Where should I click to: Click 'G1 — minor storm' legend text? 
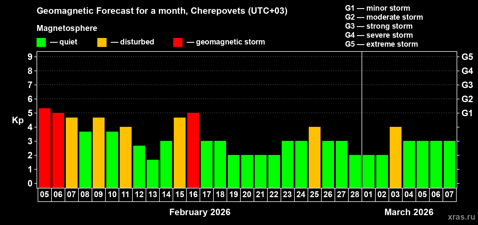pos(378,8)
